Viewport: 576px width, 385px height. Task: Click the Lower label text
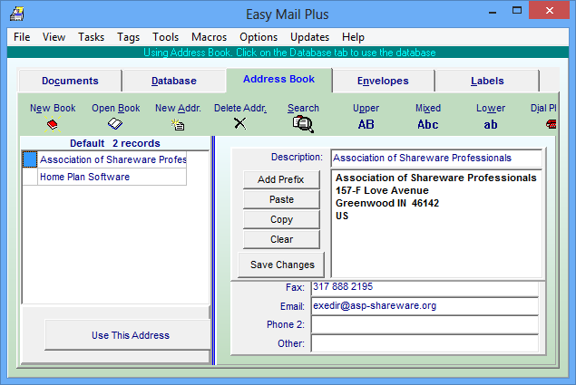click(x=491, y=109)
